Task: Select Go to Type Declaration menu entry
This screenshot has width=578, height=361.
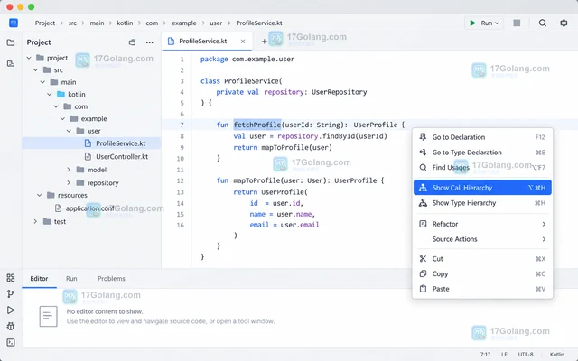Action: pos(482,153)
